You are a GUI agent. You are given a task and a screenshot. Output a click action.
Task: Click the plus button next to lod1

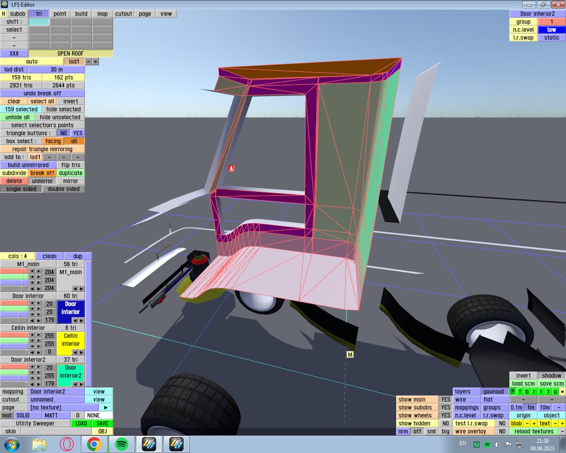96,61
